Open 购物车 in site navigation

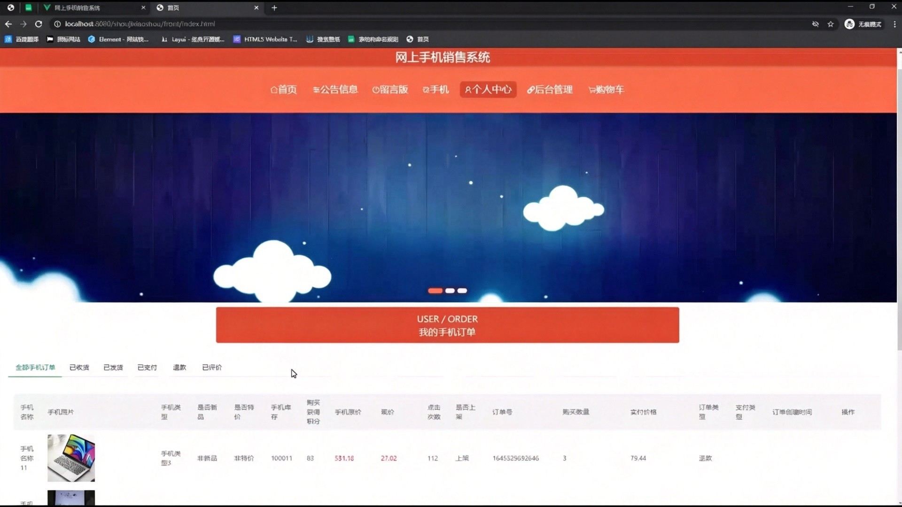606,90
